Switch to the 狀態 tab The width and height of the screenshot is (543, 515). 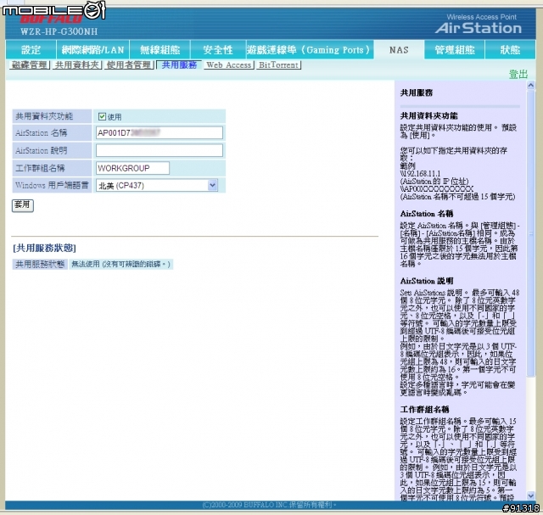pos(510,50)
